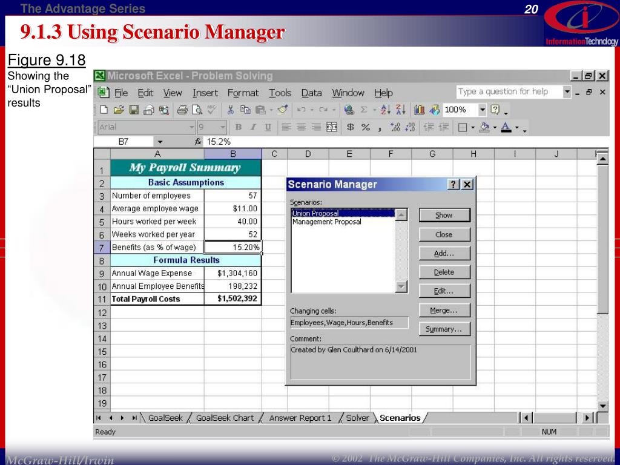Image resolution: width=620 pixels, height=465 pixels.
Task: Click the Cut scissors icon
Action: pyautogui.click(x=231, y=110)
